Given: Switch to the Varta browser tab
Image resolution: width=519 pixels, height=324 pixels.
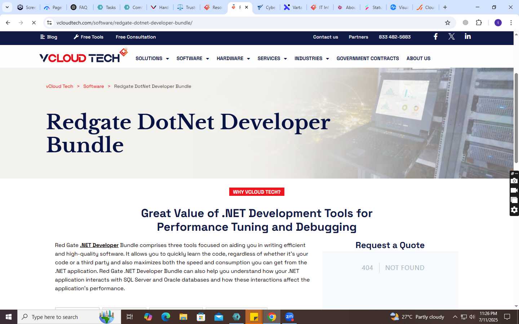Looking at the screenshot, I should click(293, 7).
